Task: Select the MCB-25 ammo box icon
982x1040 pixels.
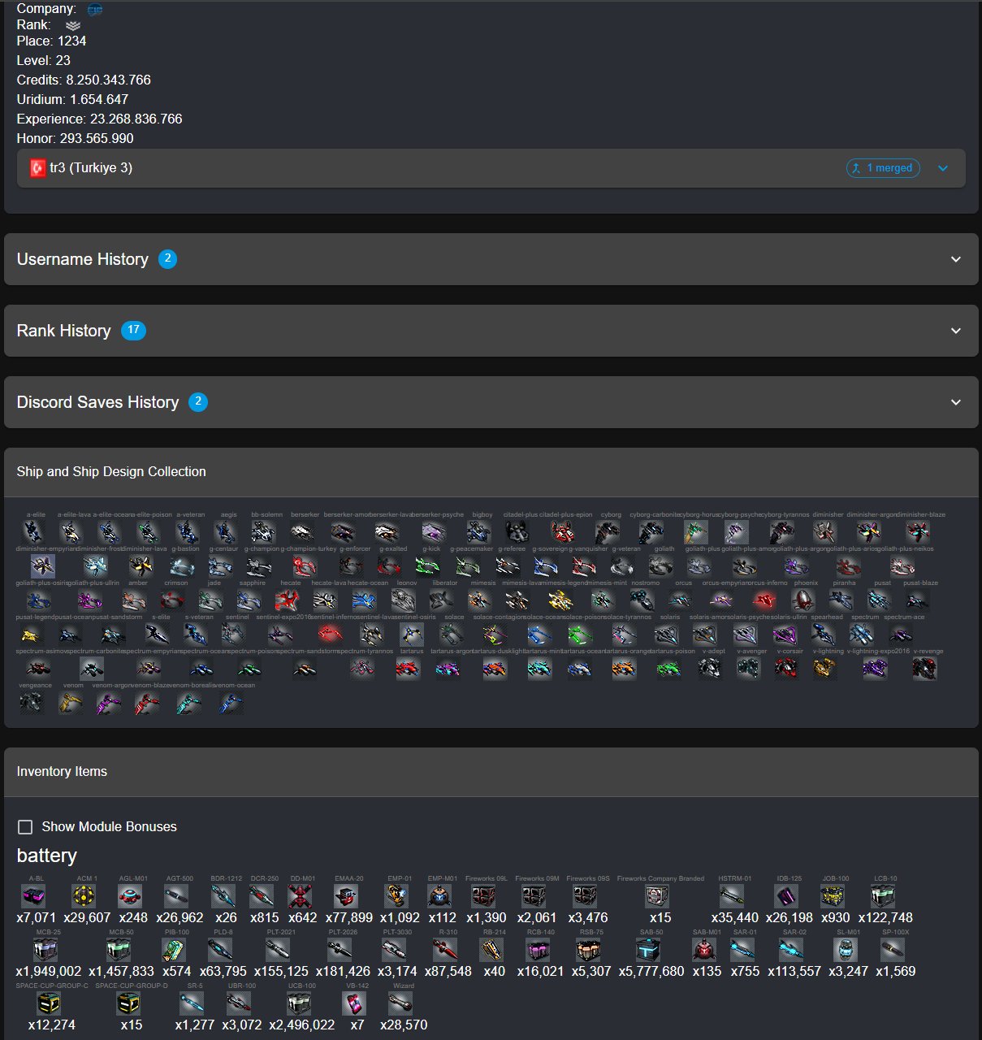Action: tap(45, 950)
